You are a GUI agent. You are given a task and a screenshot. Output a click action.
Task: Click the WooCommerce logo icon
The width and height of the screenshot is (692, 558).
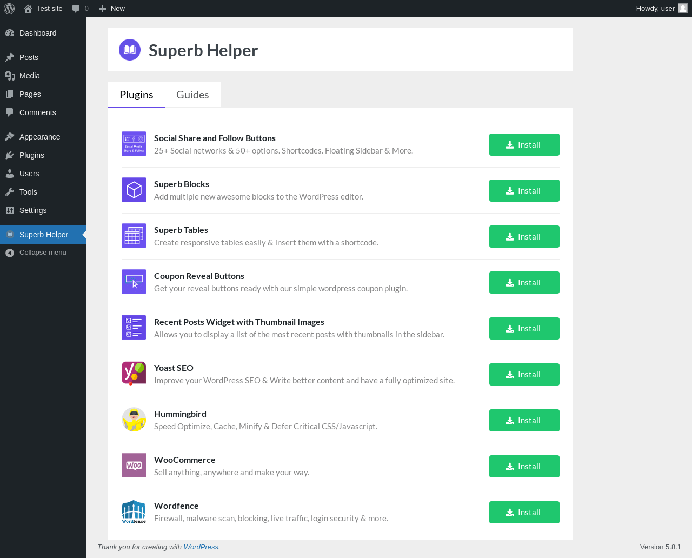coord(134,466)
